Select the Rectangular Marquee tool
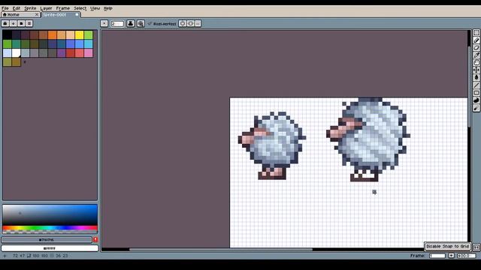Screen dimensions: 481x270 tap(476, 33)
